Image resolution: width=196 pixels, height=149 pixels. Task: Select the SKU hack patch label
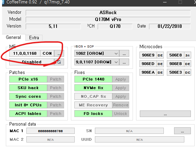pyautogui.click(x=28, y=88)
